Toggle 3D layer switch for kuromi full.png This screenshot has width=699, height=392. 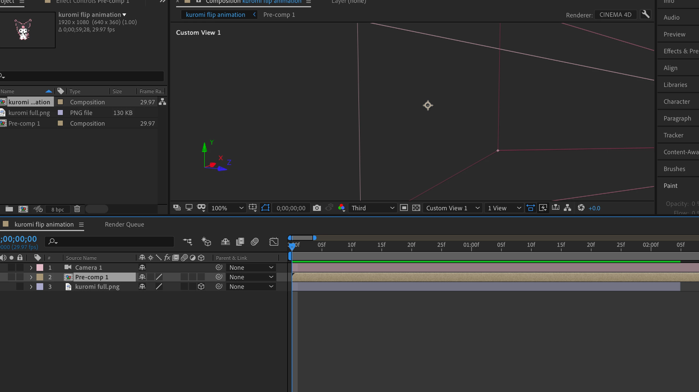(x=201, y=286)
